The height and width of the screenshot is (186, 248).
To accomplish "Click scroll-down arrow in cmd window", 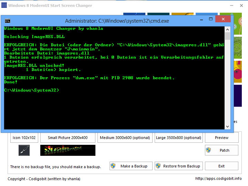I will 227,126.
